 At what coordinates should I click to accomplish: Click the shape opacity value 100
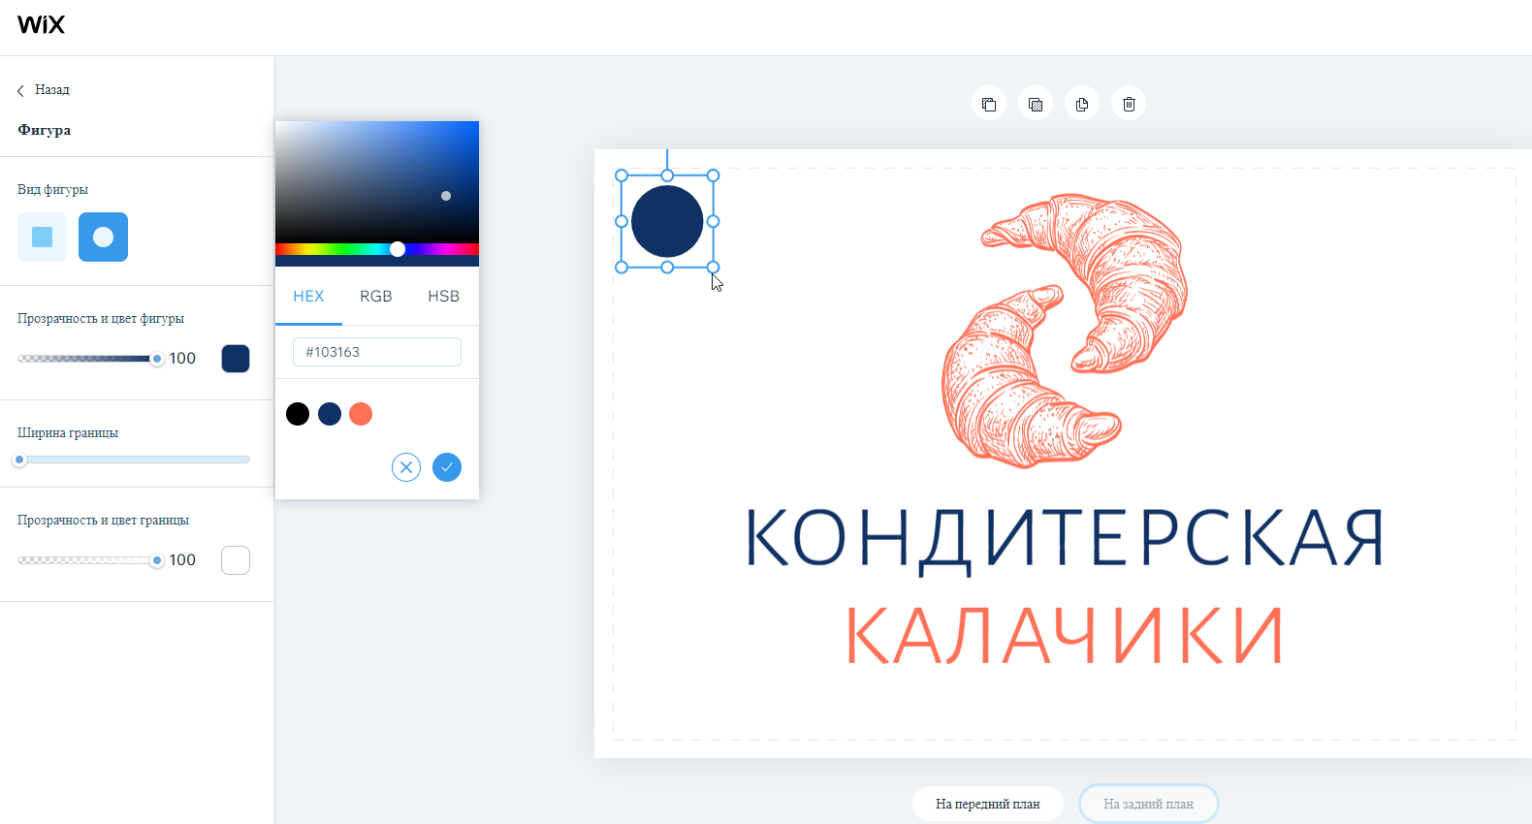[182, 359]
